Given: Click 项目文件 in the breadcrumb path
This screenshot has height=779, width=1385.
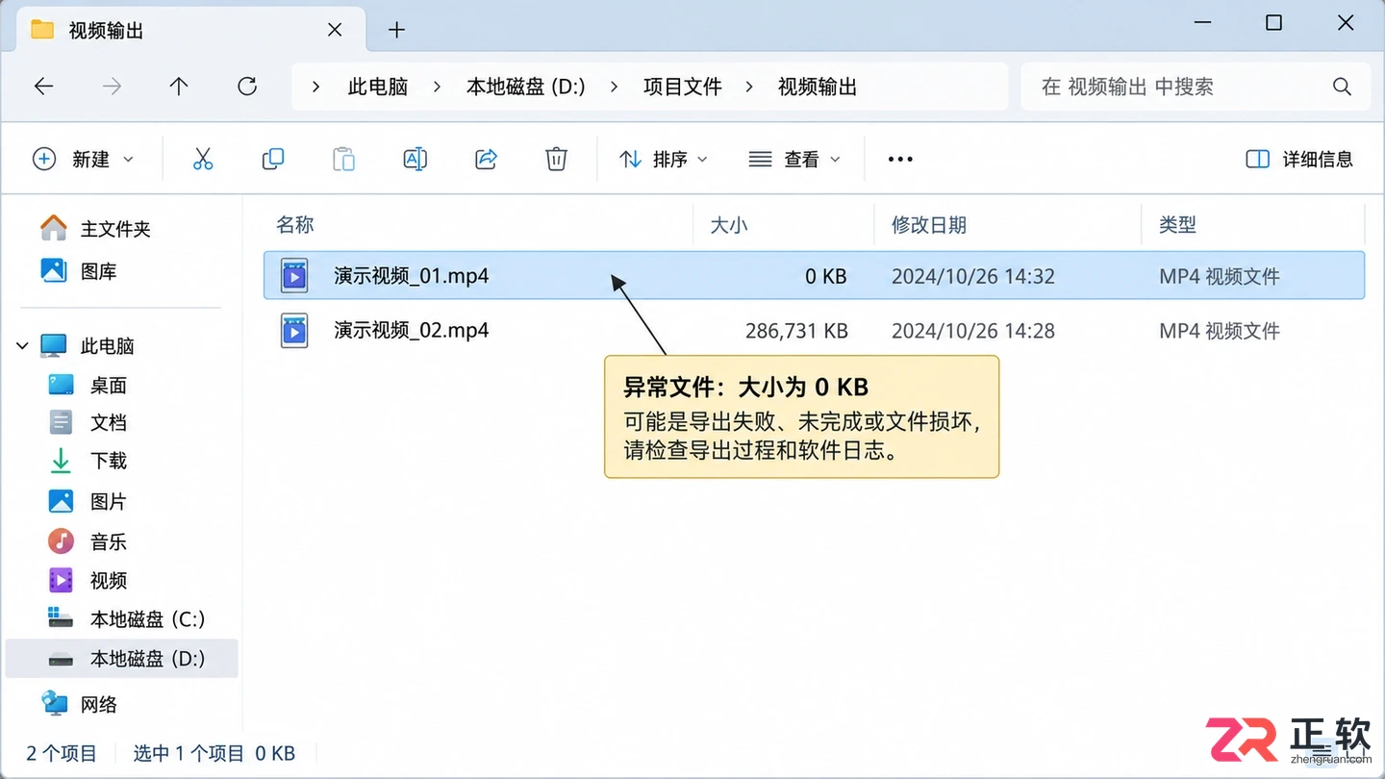Looking at the screenshot, I should click(683, 87).
